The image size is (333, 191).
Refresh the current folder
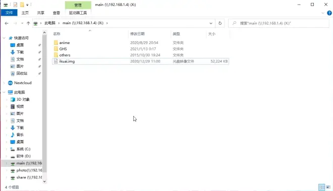pyautogui.click(x=220, y=23)
